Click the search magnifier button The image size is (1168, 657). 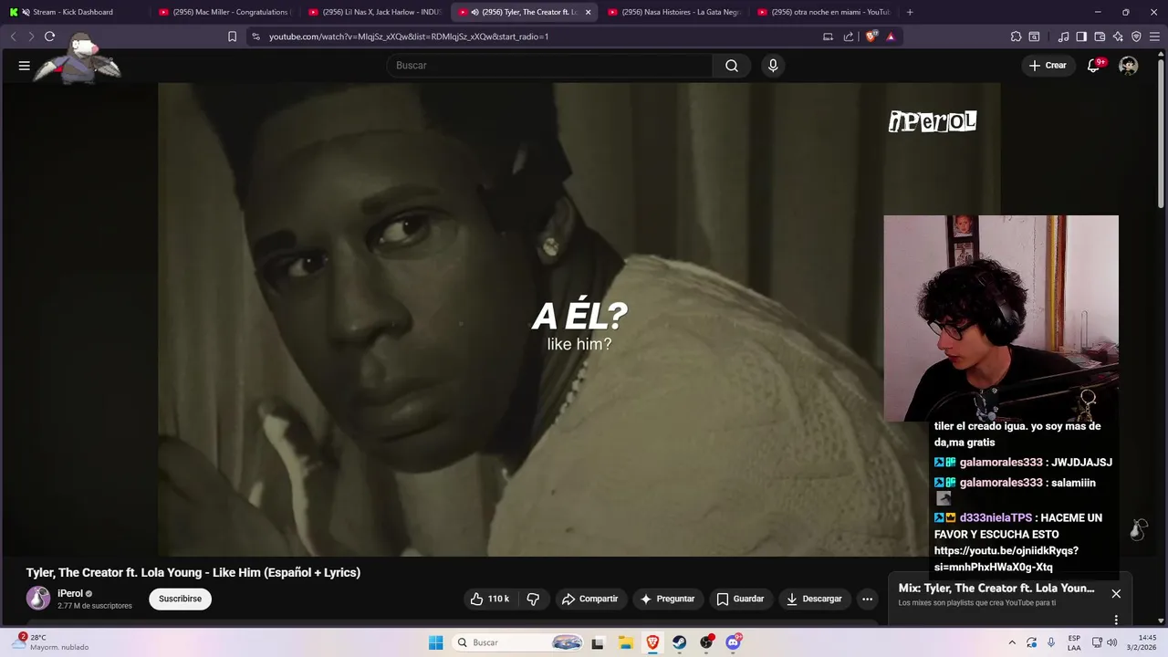tap(732, 66)
